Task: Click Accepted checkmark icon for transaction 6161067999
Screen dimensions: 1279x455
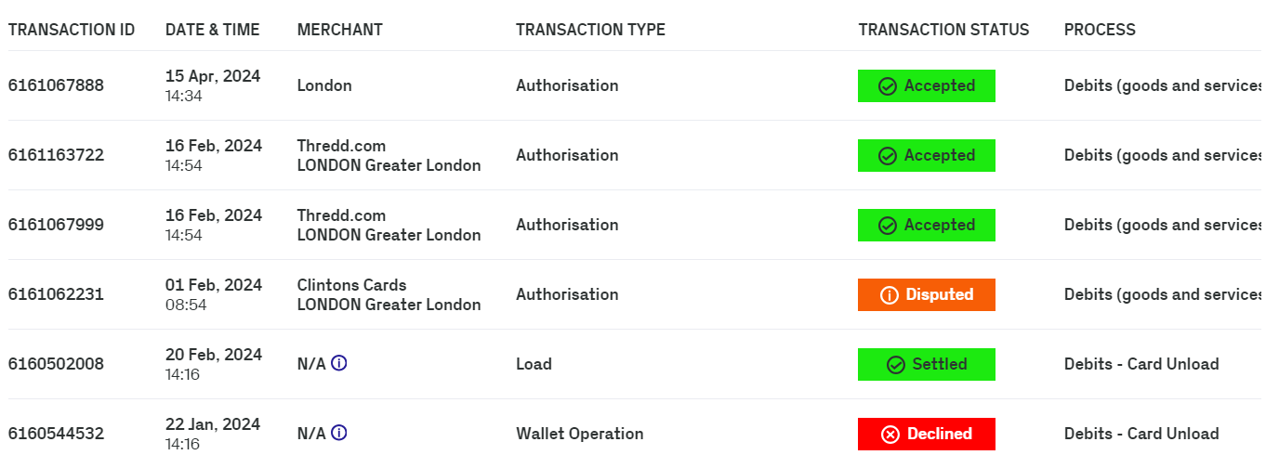Action: [x=888, y=226]
